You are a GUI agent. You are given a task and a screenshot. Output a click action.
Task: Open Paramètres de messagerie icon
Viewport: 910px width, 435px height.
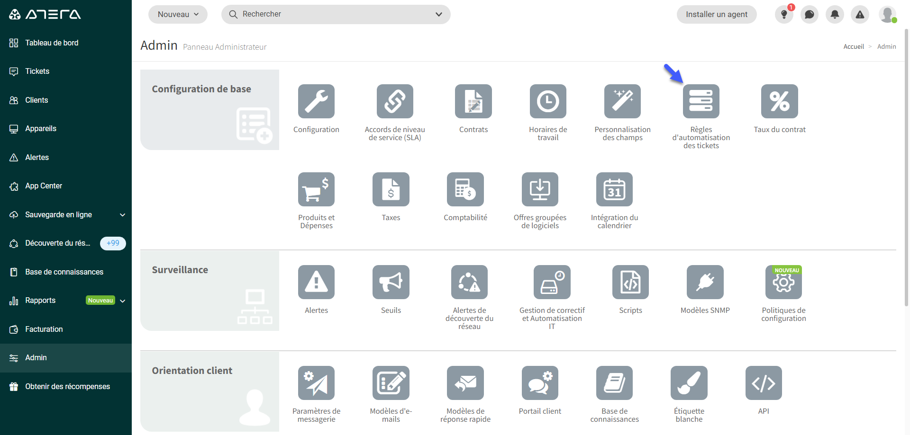[316, 383]
